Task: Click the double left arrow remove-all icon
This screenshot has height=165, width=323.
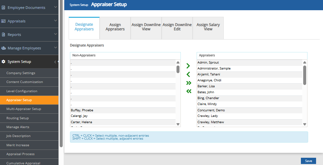Action: point(188,91)
